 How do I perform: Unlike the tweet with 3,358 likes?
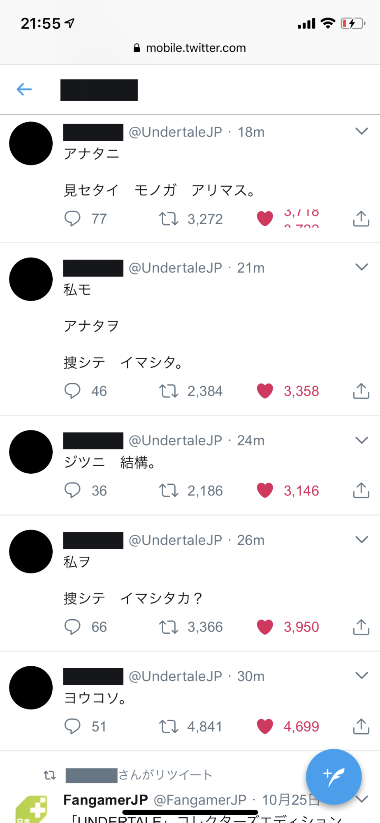265,391
